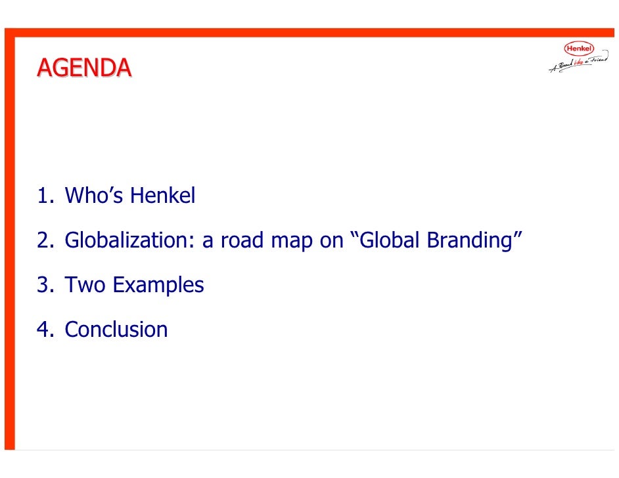Open the "Who's Henkel" agenda item
Viewport: 619px width, 478px height.
130,195
